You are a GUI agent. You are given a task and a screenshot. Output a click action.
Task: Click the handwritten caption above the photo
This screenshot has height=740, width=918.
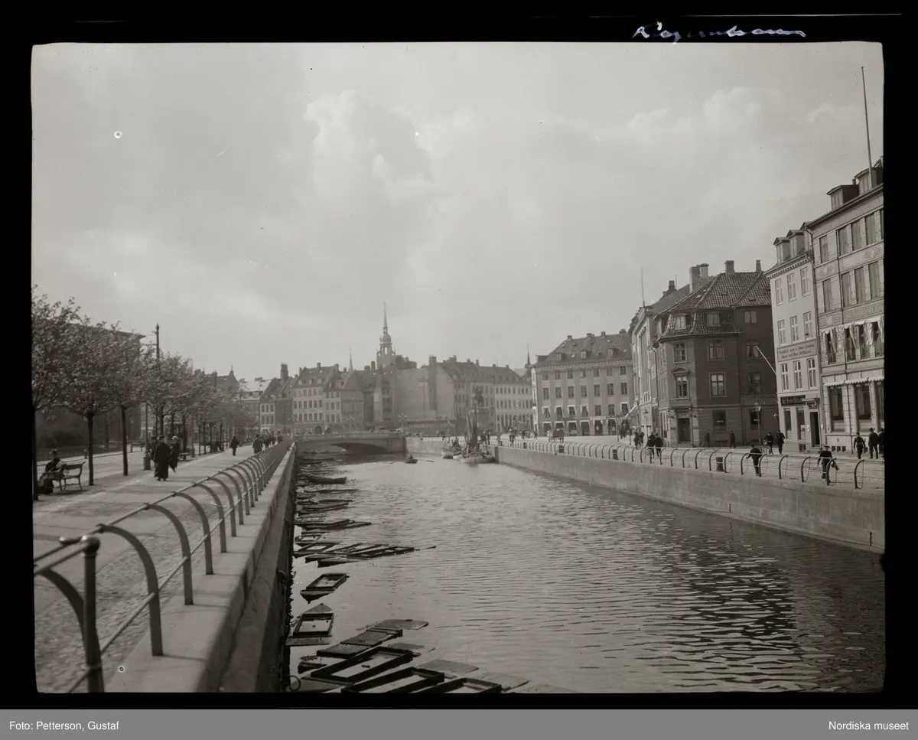tap(718, 32)
